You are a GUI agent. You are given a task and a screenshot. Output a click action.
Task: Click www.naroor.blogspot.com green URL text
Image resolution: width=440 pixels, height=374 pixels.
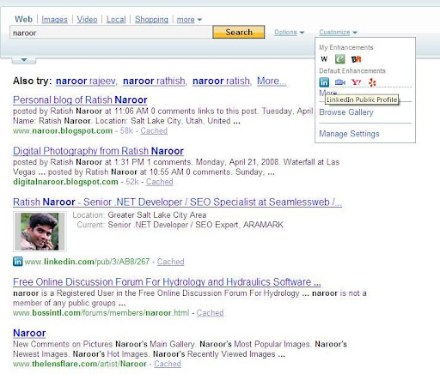click(63, 130)
